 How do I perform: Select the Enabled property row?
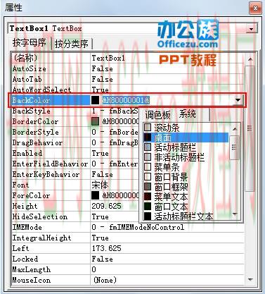pyautogui.click(x=75, y=153)
